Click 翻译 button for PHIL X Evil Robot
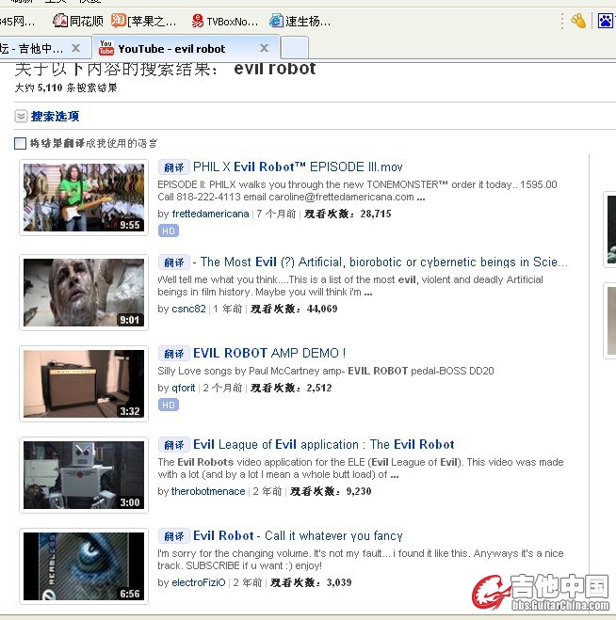 [x=174, y=167]
